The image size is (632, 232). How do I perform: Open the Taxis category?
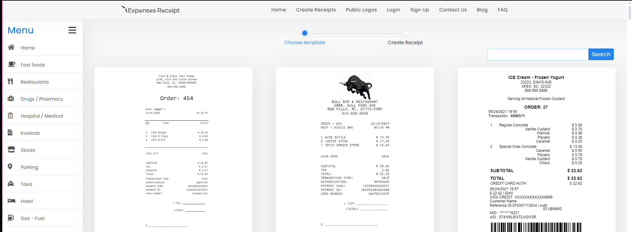[26, 184]
